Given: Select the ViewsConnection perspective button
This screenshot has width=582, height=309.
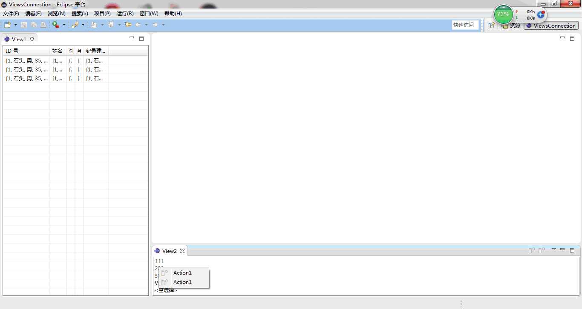Looking at the screenshot, I should click(x=551, y=26).
